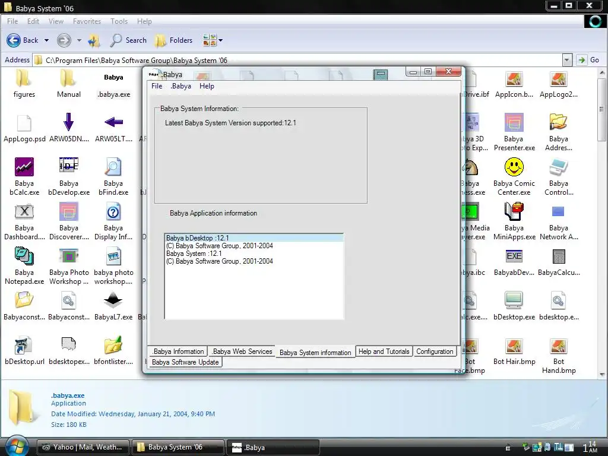Select Babya MiniApps.exe icon

(514, 221)
